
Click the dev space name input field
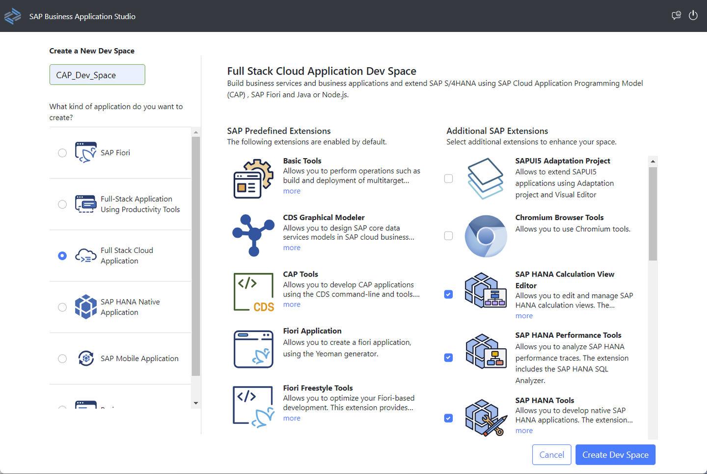pyautogui.click(x=97, y=75)
